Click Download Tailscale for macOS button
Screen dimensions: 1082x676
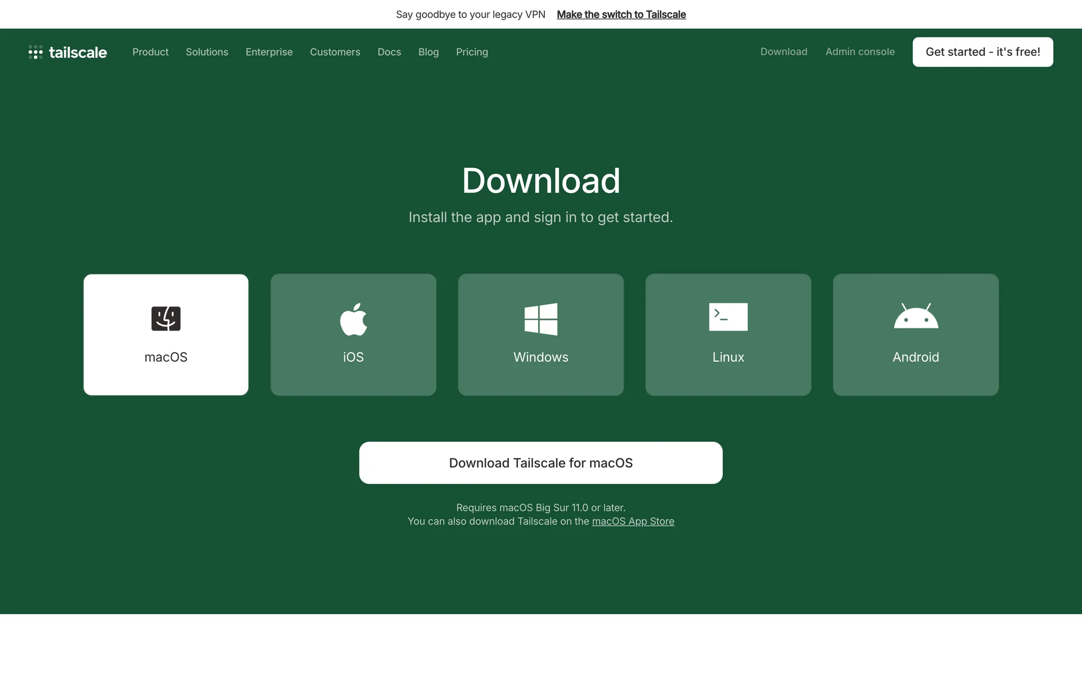(540, 462)
